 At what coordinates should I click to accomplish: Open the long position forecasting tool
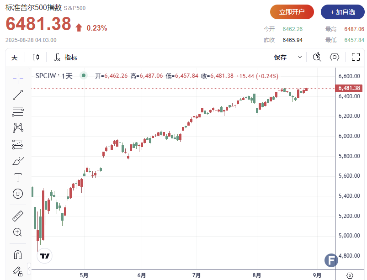point(18,144)
